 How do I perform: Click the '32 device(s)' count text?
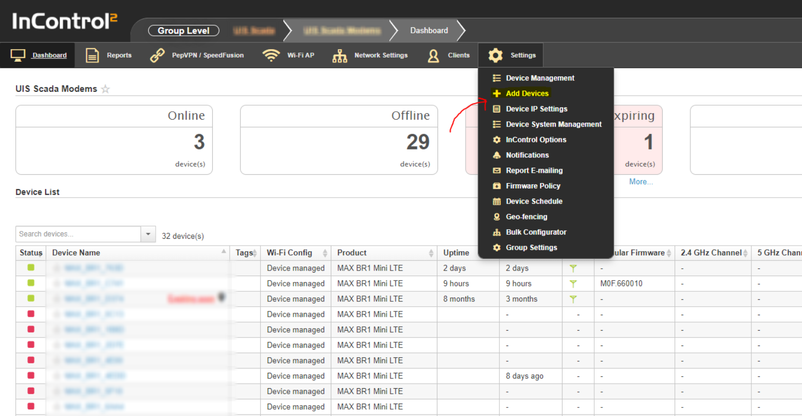point(183,236)
